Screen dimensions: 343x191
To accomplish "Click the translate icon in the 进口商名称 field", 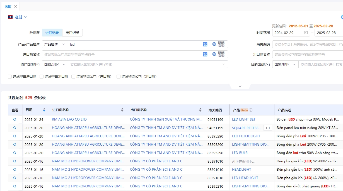I will click(205, 54).
